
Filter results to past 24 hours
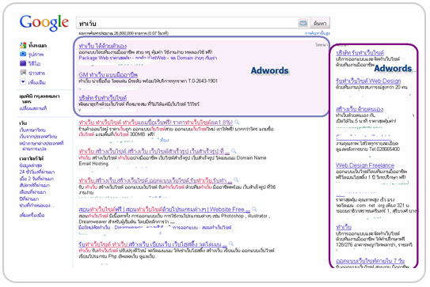click(37, 172)
